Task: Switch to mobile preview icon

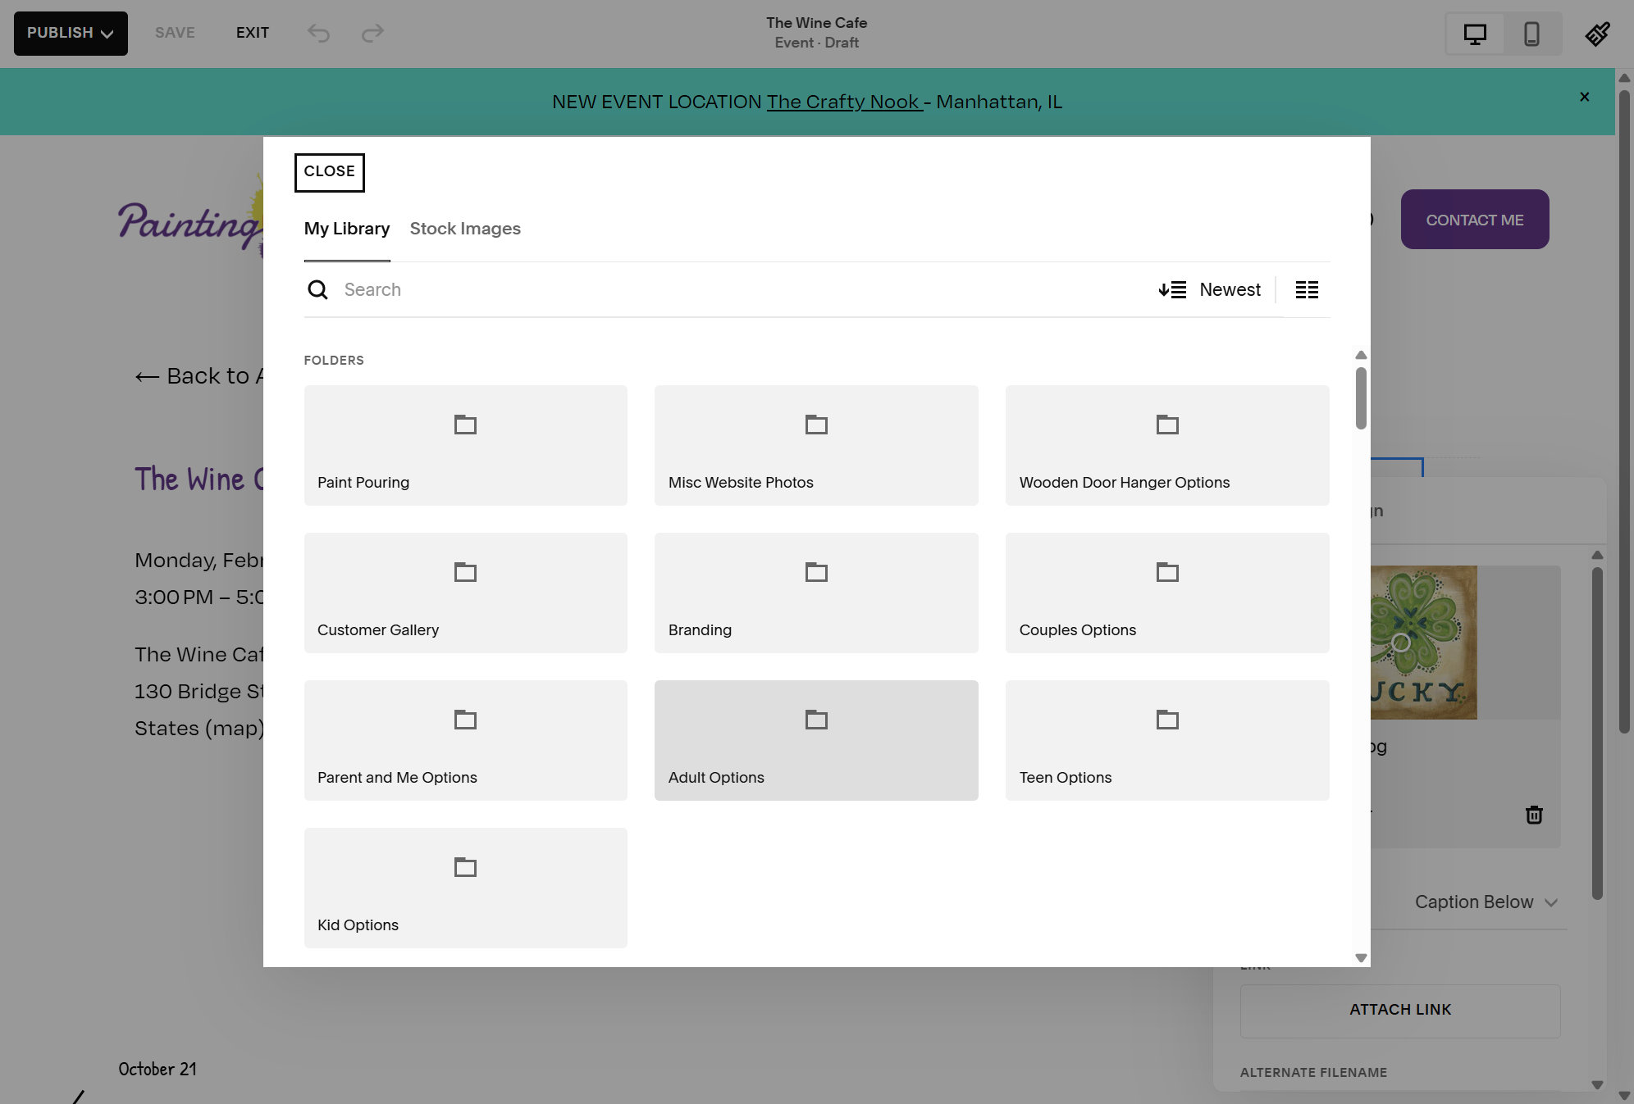Action: coord(1531,34)
